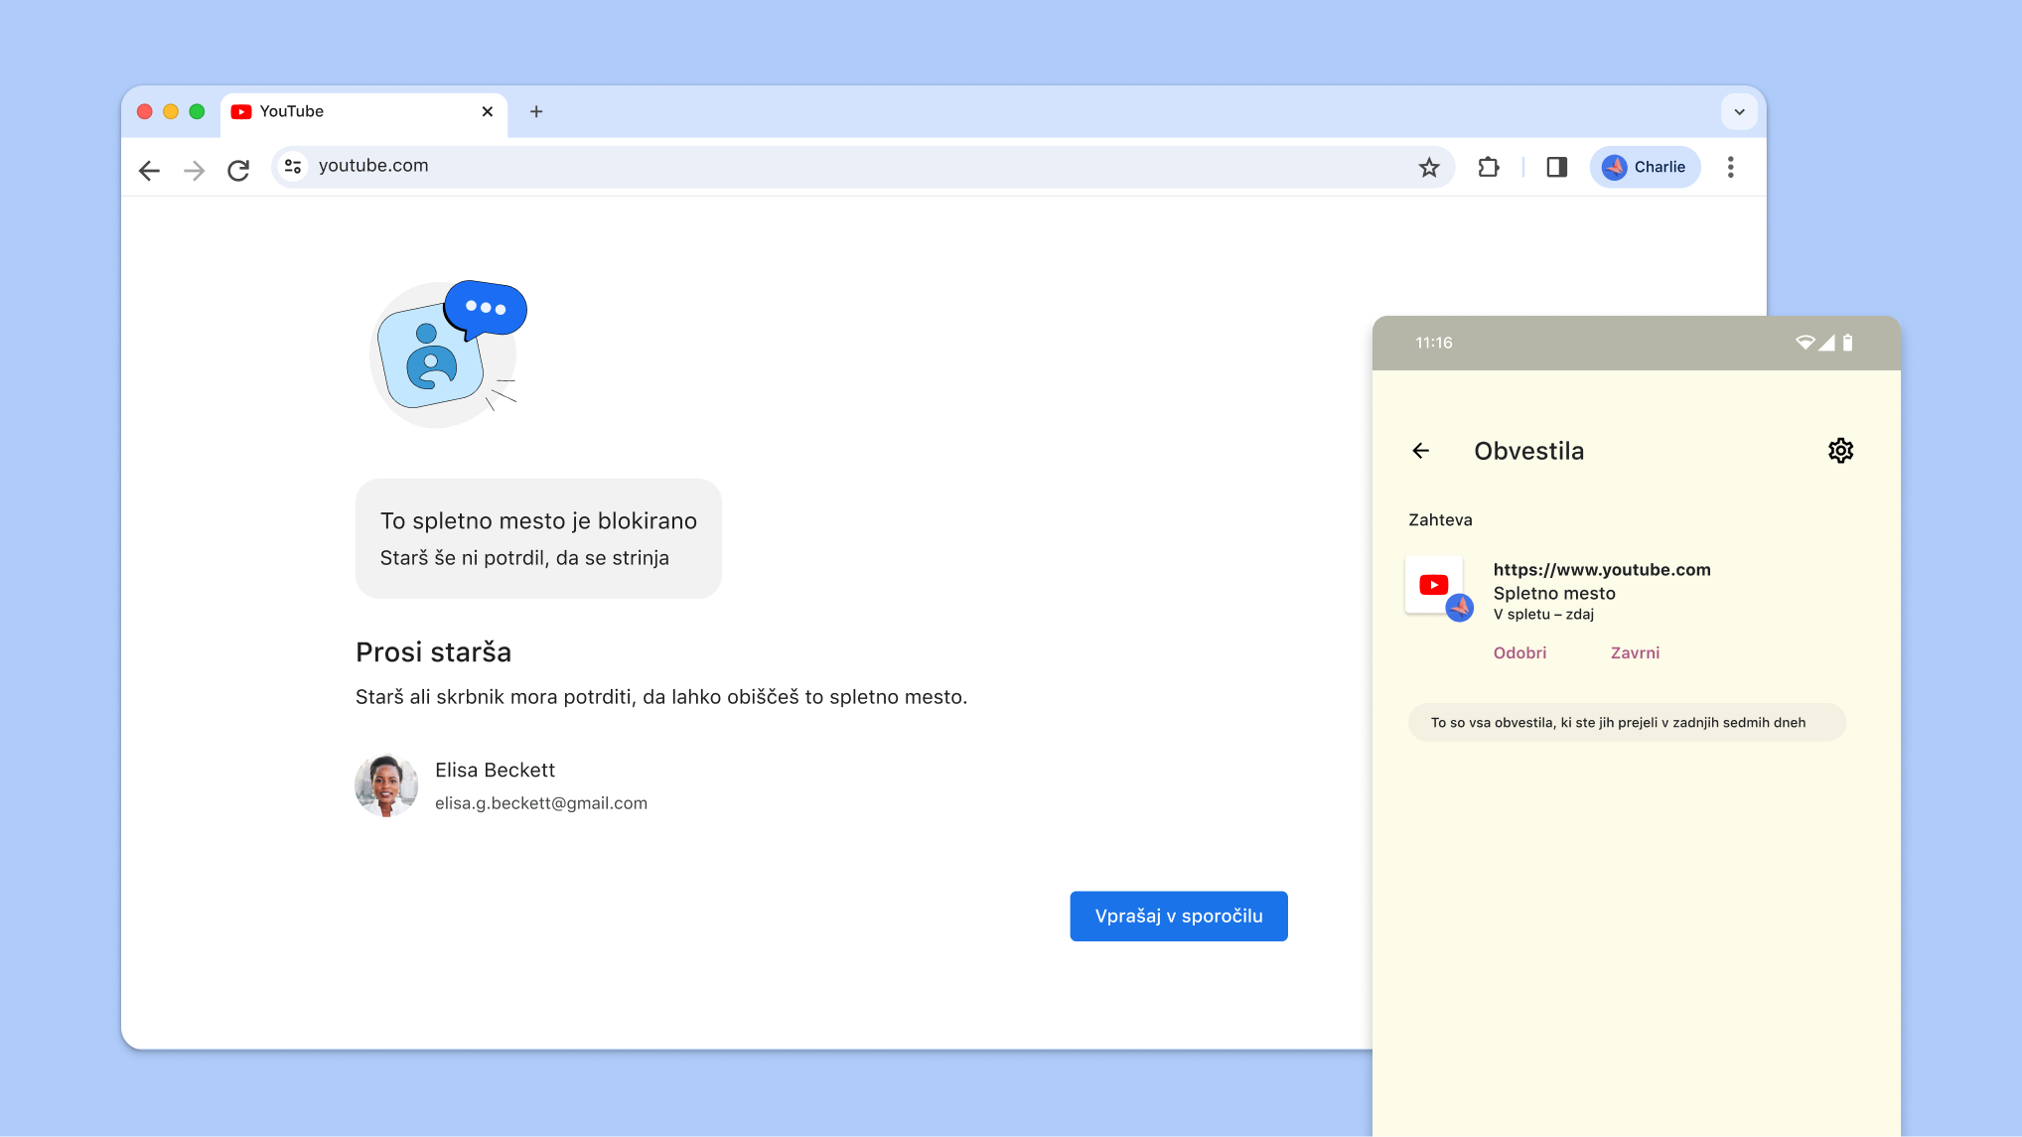The width and height of the screenshot is (2022, 1137).
Task: Click the parent-child chat illustration
Action: tap(448, 354)
